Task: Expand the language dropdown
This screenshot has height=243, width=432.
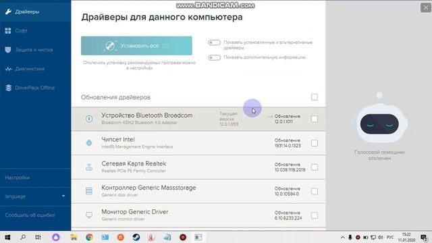Action: point(35,196)
